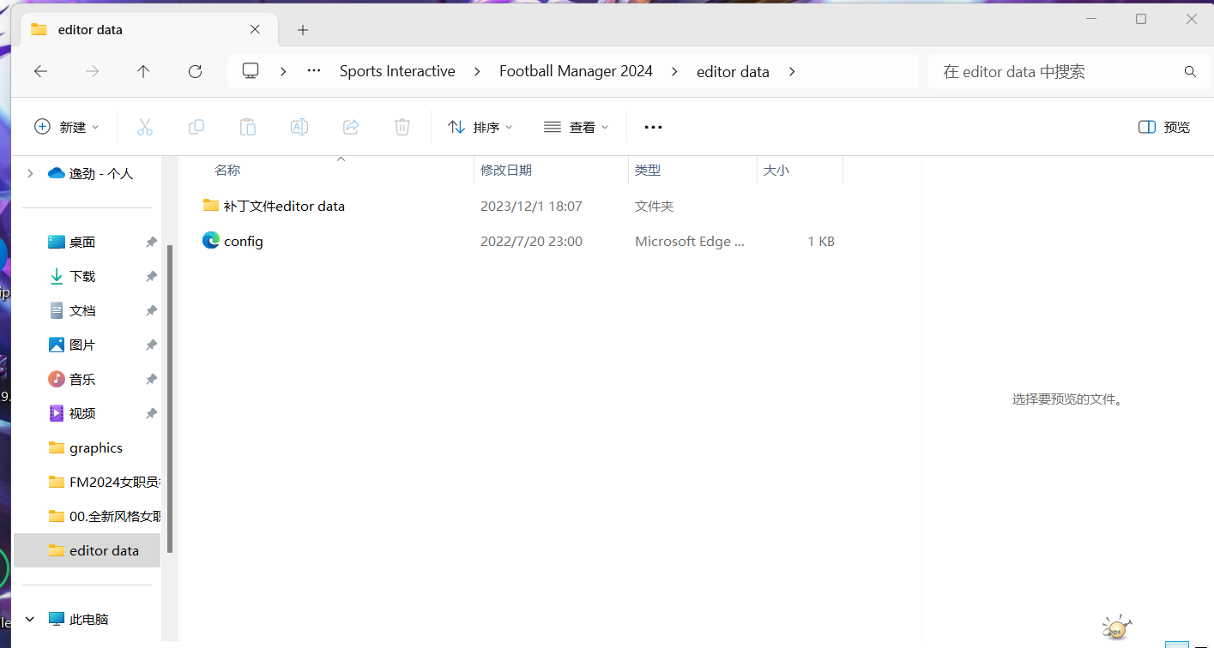
Task: Expand chevron after editor data in path
Action: pos(791,71)
